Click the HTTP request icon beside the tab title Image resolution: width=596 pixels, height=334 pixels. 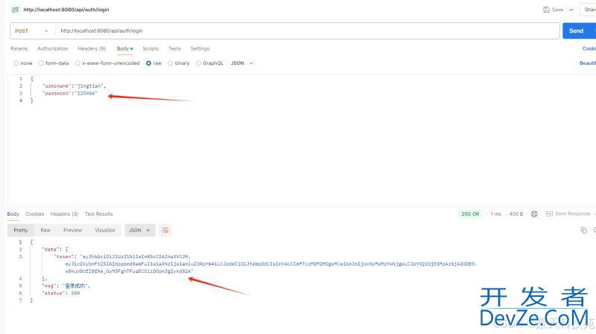coord(15,10)
